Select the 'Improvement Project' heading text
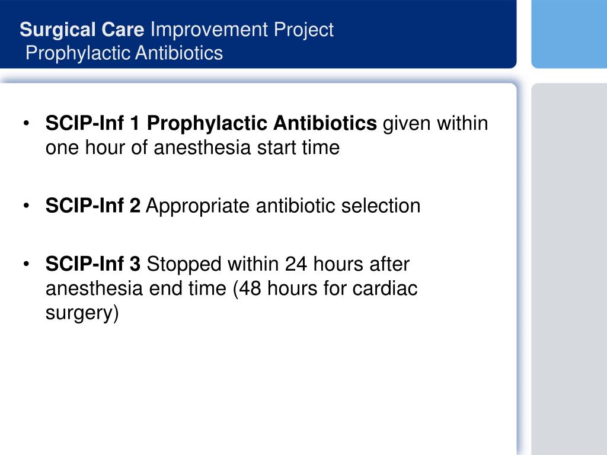607x455 pixels. point(242,30)
